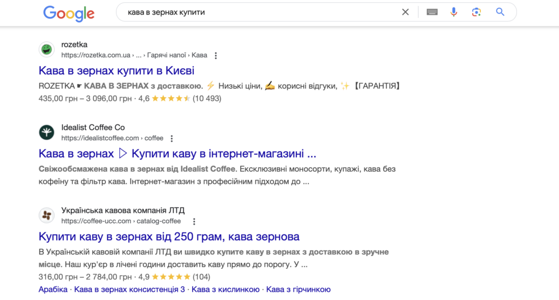
Task: Open Google Lens image search icon
Action: pos(476,12)
